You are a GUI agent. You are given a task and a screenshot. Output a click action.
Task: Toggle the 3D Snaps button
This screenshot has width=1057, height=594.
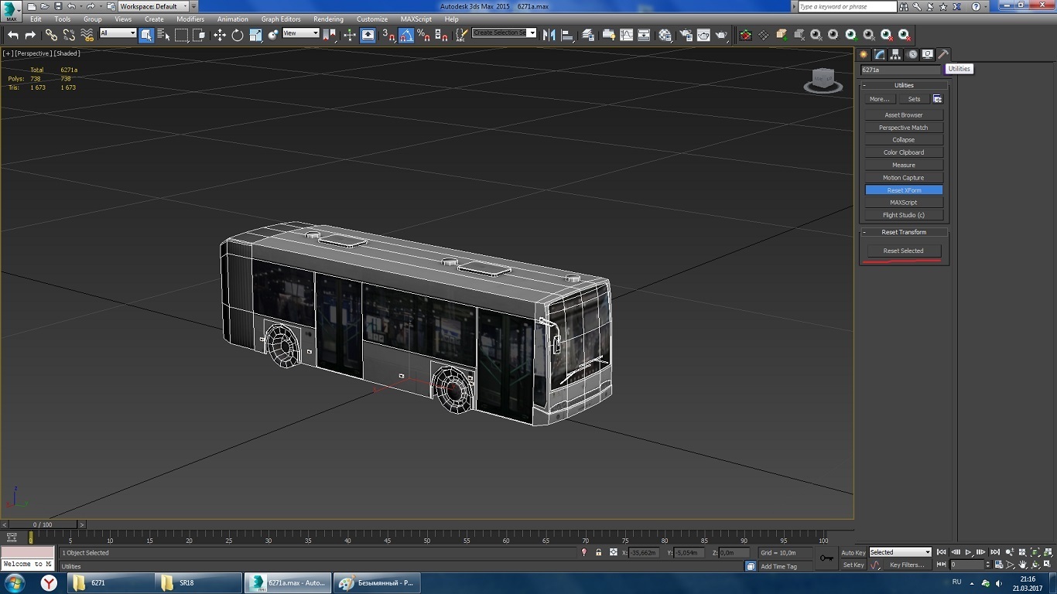[x=389, y=35]
